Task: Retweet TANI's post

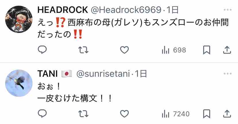Action: (83, 114)
